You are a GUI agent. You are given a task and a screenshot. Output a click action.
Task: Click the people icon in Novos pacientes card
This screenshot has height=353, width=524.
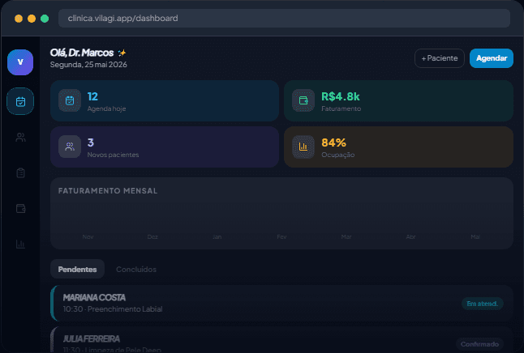tap(70, 147)
